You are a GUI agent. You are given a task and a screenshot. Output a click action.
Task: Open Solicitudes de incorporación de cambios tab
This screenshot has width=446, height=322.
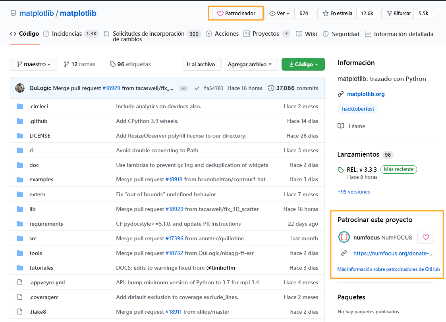153,36
